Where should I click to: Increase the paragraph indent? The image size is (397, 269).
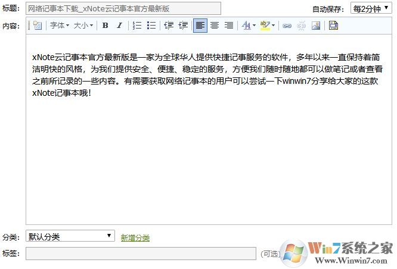tap(183, 25)
